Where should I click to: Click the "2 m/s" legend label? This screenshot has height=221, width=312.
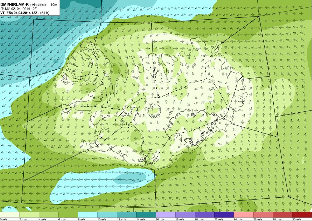coord(23,219)
